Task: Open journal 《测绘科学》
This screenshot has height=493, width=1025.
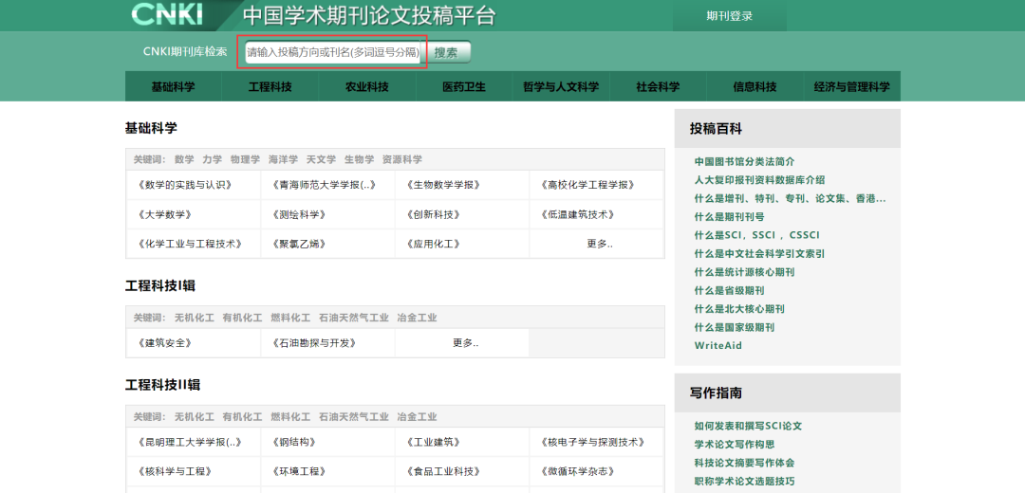Action: pyautogui.click(x=298, y=214)
